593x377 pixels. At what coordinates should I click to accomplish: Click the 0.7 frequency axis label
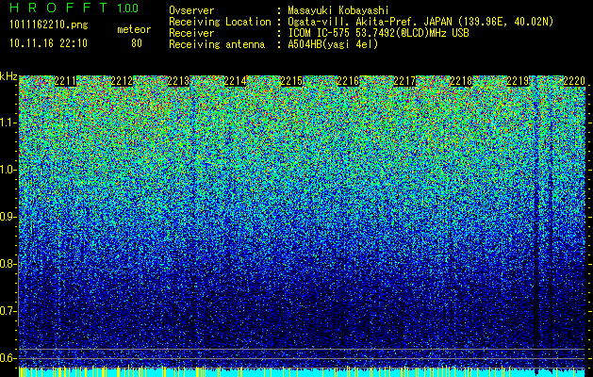pyautogui.click(x=8, y=311)
